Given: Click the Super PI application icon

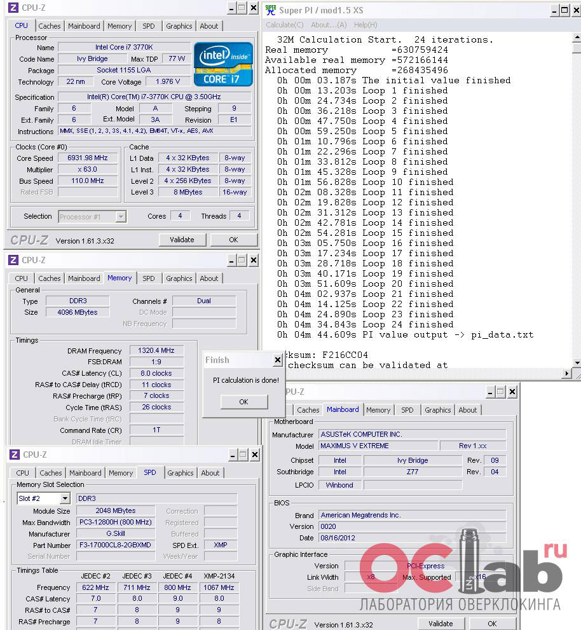Looking at the screenshot, I should [x=270, y=10].
